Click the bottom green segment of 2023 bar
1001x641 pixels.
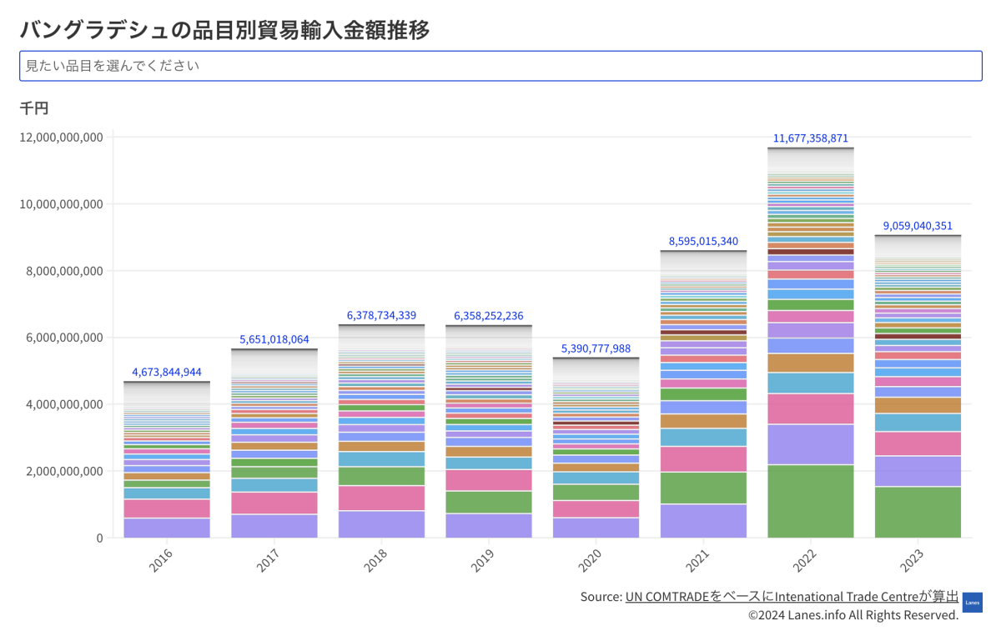pos(918,512)
